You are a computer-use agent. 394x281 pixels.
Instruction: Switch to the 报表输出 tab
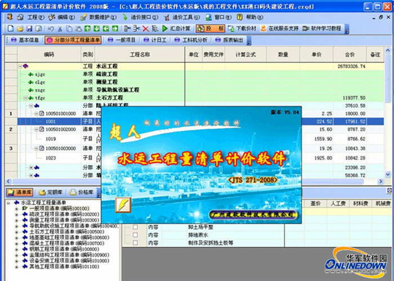point(230,40)
